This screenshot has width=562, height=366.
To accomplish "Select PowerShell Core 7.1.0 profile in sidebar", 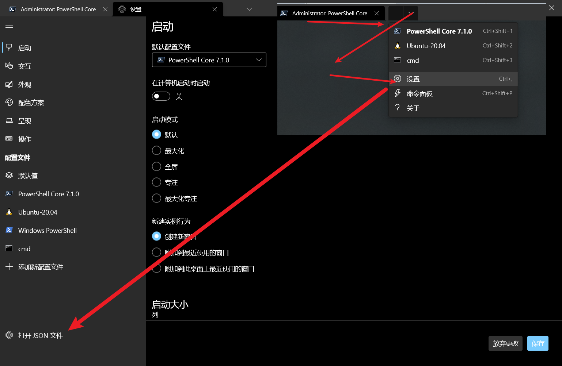I will [73, 194].
